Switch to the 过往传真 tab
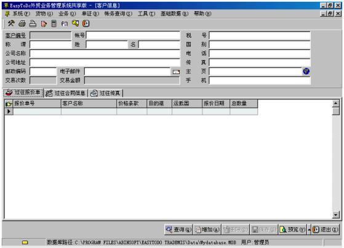Image resolution: width=344 pixels, height=248 pixels. point(106,93)
